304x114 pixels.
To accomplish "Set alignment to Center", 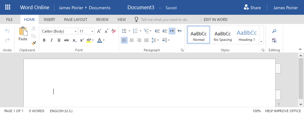I will [x=132, y=40].
